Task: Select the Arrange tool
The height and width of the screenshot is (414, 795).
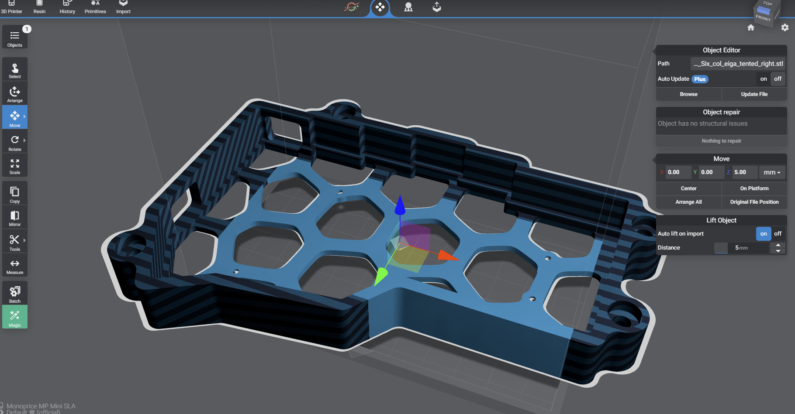Action: coord(15,94)
